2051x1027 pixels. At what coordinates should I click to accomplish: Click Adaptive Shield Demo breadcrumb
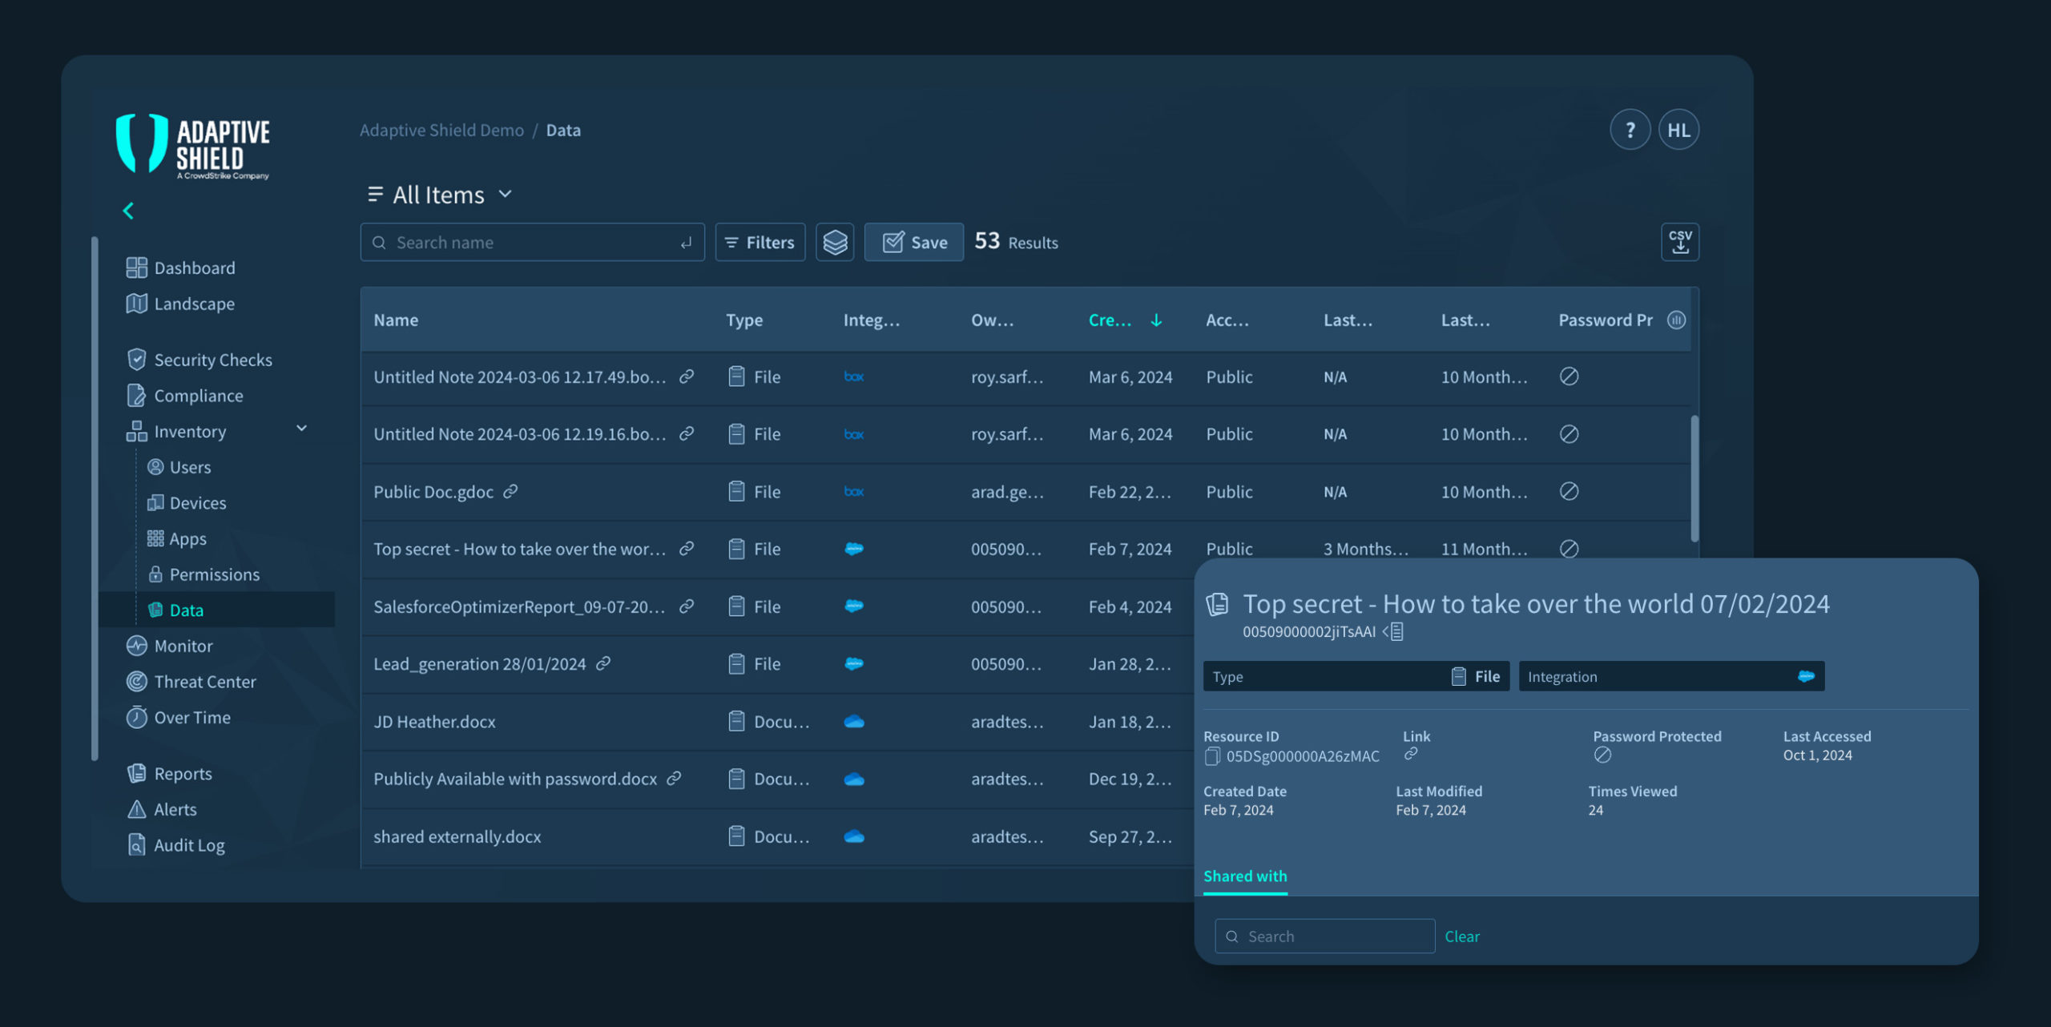coord(441,131)
